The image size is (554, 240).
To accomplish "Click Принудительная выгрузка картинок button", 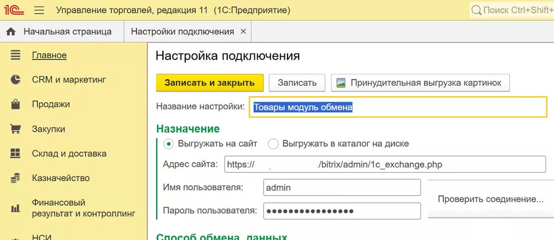I will (x=420, y=83).
